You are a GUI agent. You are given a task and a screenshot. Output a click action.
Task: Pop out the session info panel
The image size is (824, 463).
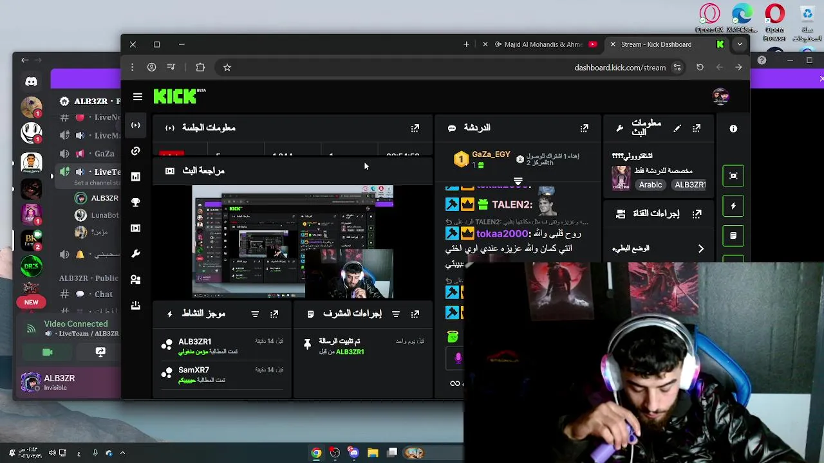pos(415,129)
